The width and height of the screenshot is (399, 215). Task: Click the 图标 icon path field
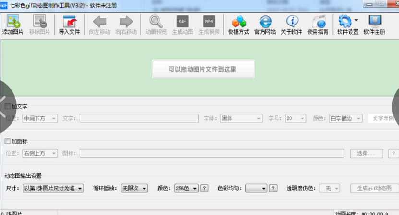212,153
